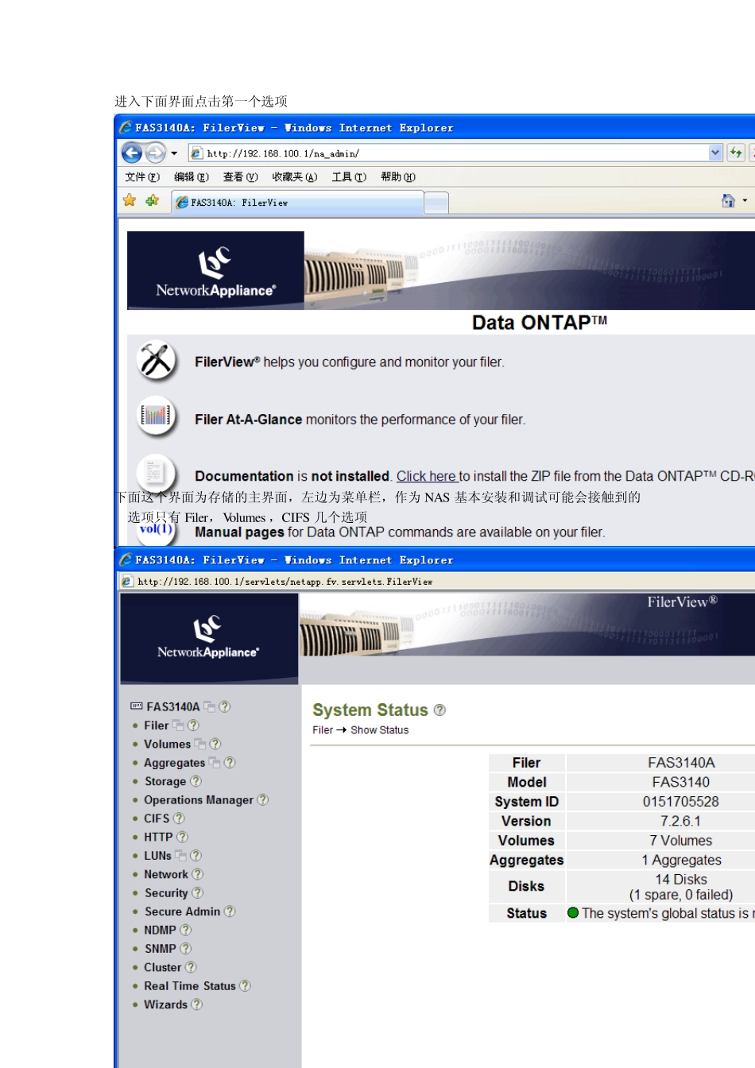Click the address bar with 192.168.100.1/na_admin/
This screenshot has height=1068, width=755.
[x=448, y=153]
